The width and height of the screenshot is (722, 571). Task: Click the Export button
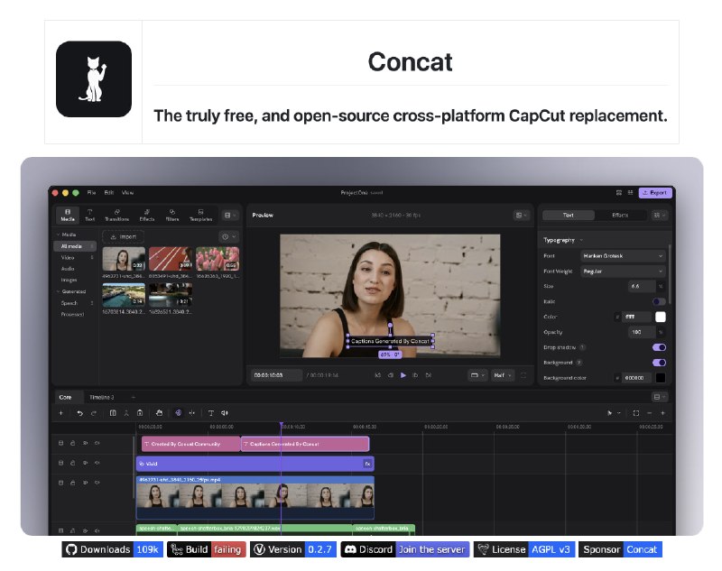655,193
